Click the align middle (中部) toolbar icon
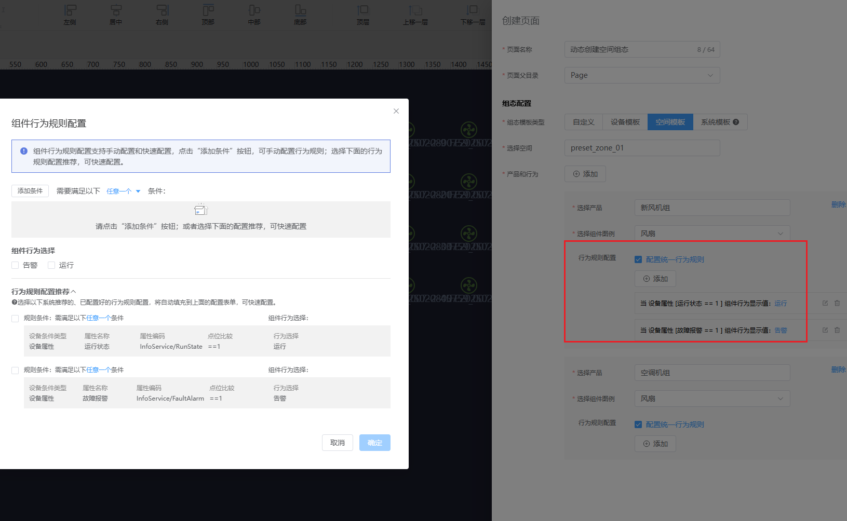Image resolution: width=847 pixels, height=521 pixels. (254, 10)
